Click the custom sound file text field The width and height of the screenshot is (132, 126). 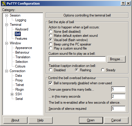point(77,59)
